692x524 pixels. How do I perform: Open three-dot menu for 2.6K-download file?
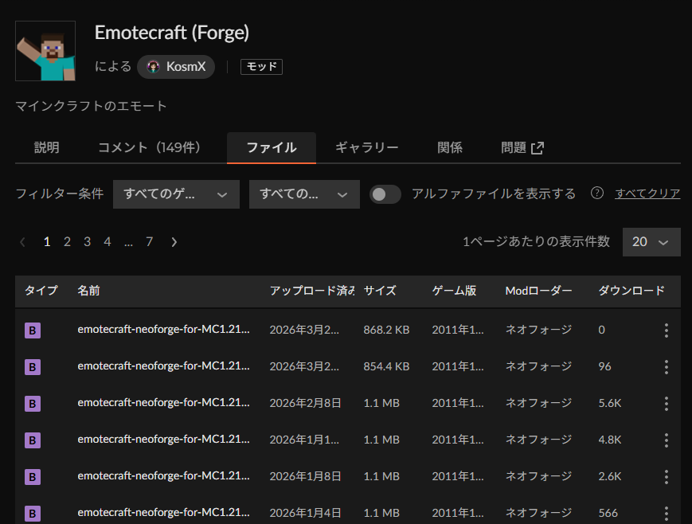point(666,477)
